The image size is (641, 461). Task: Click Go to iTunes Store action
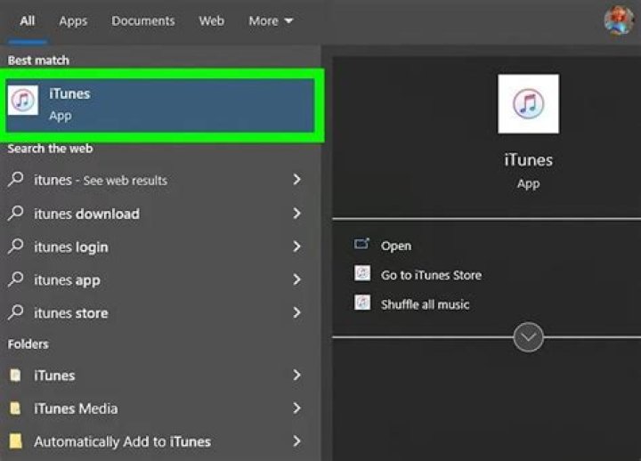tap(431, 275)
